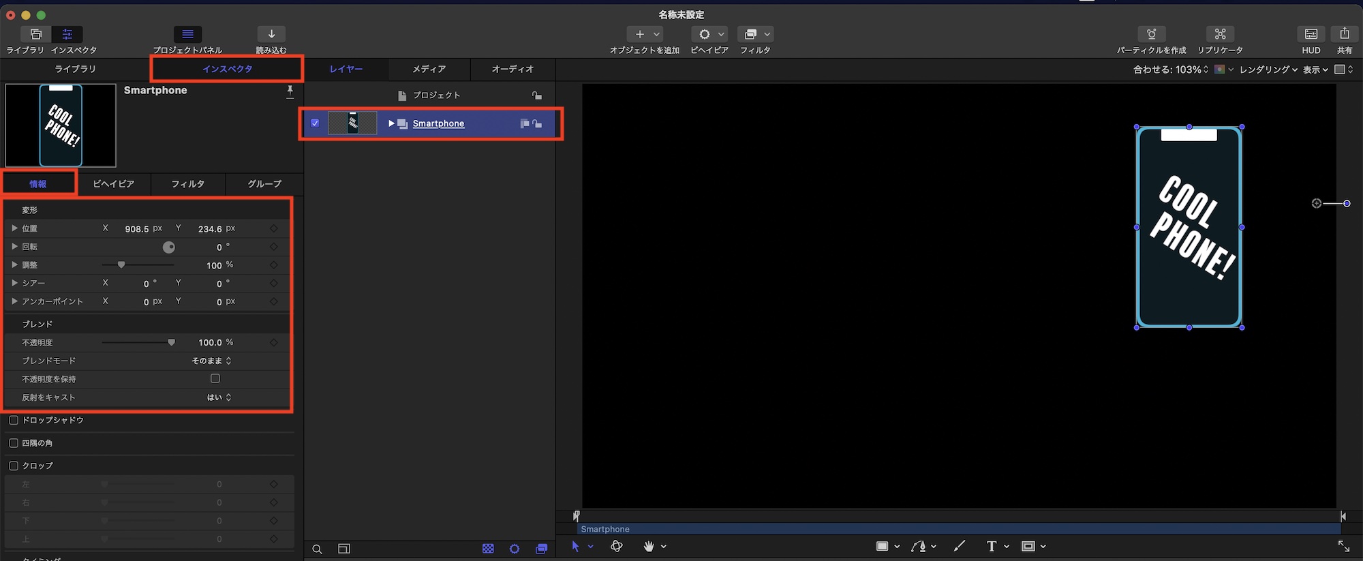Open the Blend Mode (ブレンドモード) dropdown

coord(211,361)
